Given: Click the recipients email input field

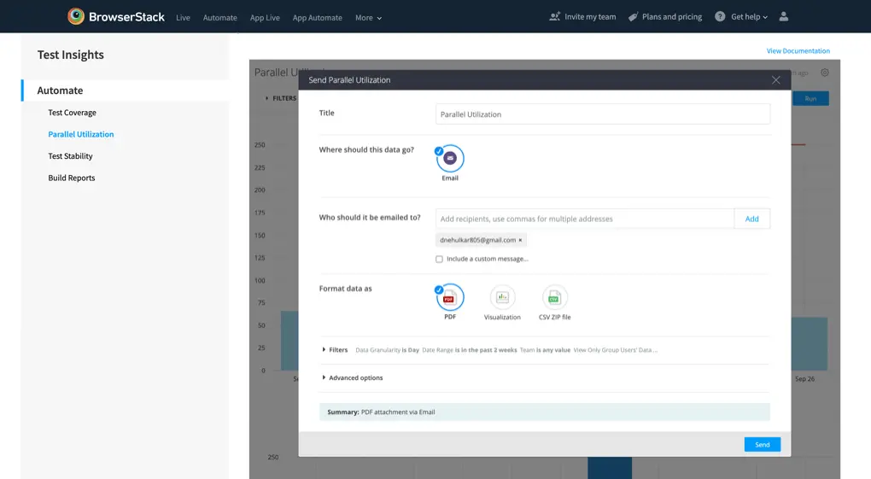Looking at the screenshot, I should pos(584,219).
